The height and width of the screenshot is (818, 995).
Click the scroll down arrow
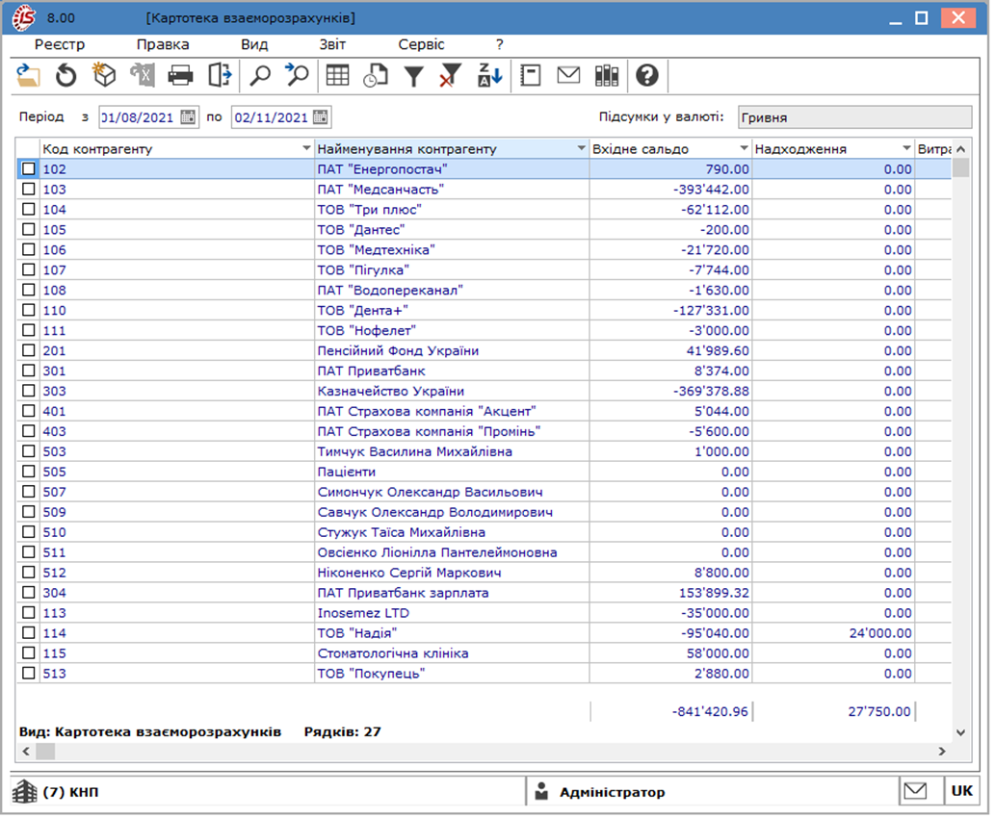(x=960, y=732)
